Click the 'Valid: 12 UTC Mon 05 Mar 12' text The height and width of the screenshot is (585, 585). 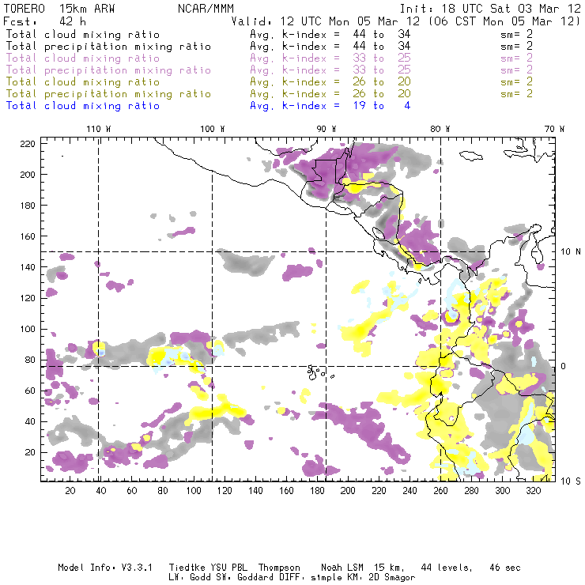326,21
